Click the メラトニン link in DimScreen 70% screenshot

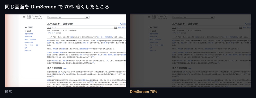pos(206,55)
